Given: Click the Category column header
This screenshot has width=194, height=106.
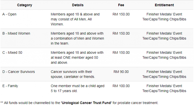Looking at the screenshot, I should (x=25, y=5).
